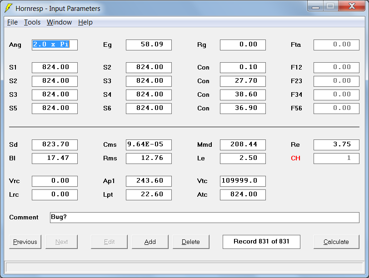This screenshot has width=369, height=278.
Task: Click the Hornresp lightning bolt title icon
Action: (8, 8)
